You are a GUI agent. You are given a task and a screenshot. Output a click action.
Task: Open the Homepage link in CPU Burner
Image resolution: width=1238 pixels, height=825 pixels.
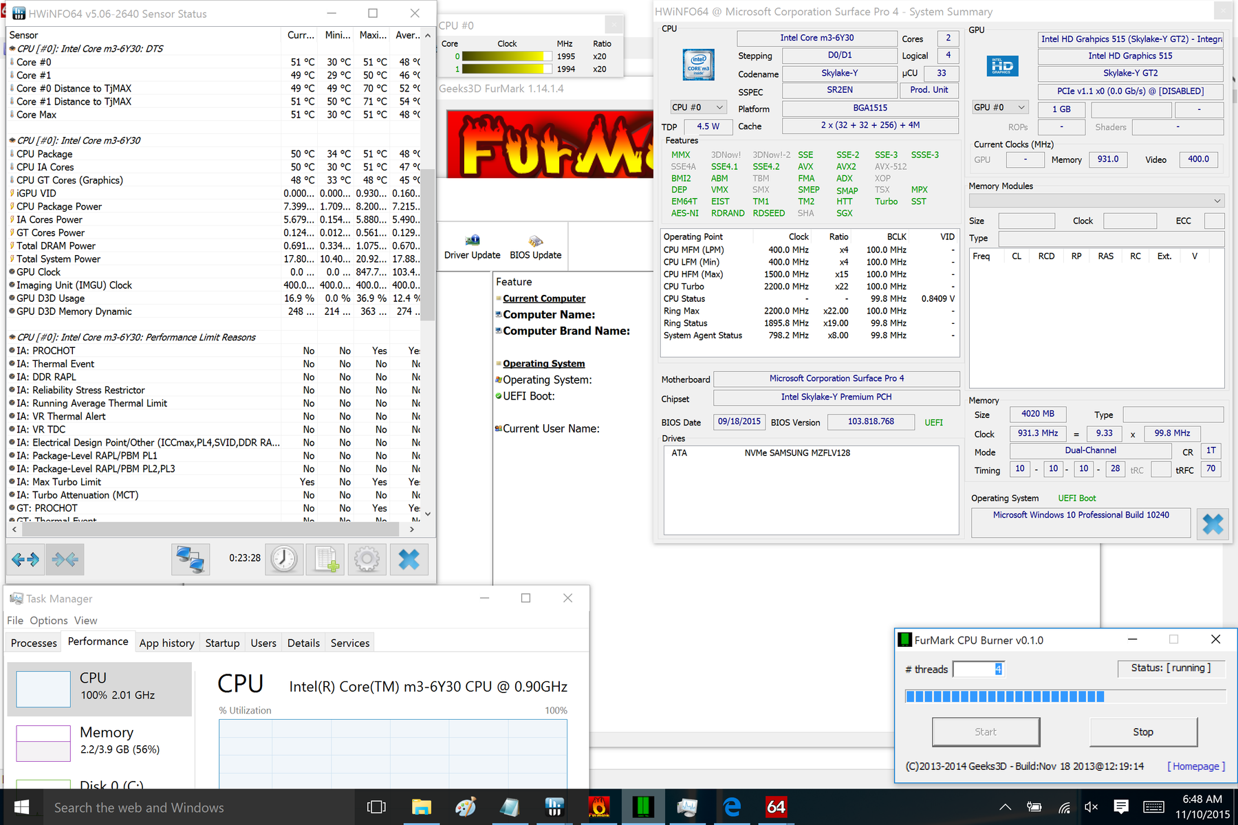(x=1196, y=767)
